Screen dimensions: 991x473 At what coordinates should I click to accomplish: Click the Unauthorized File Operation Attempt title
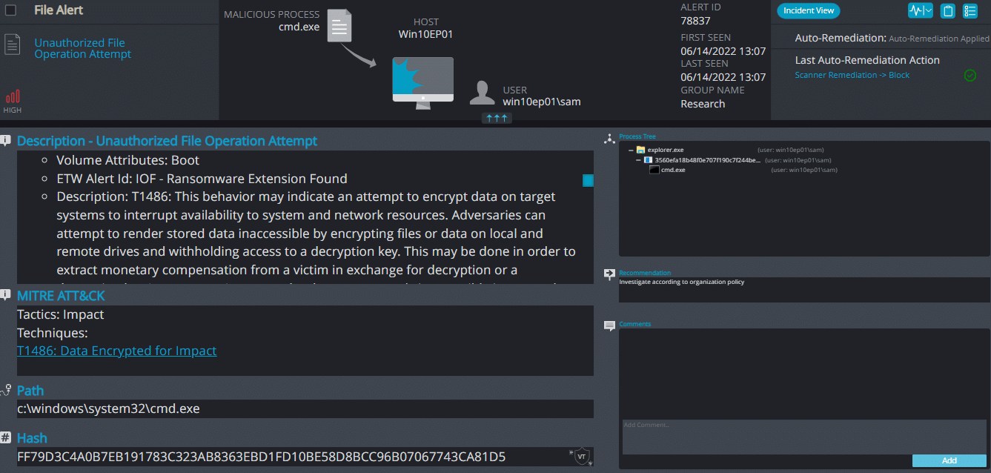tap(82, 48)
